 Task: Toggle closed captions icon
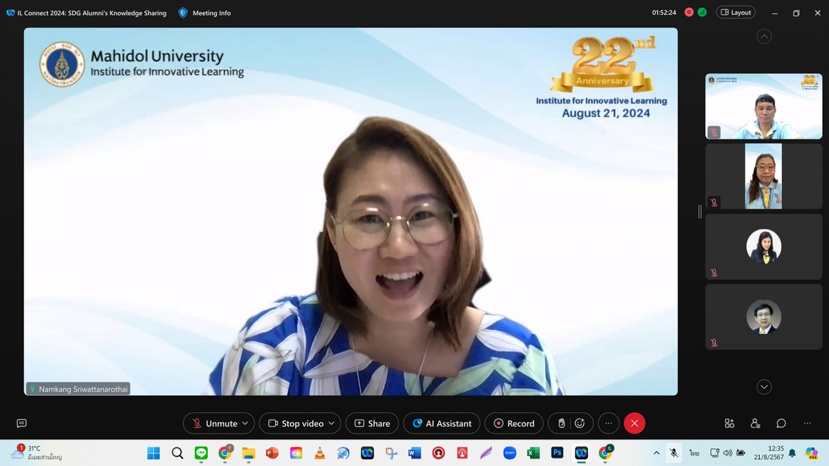tap(21, 423)
